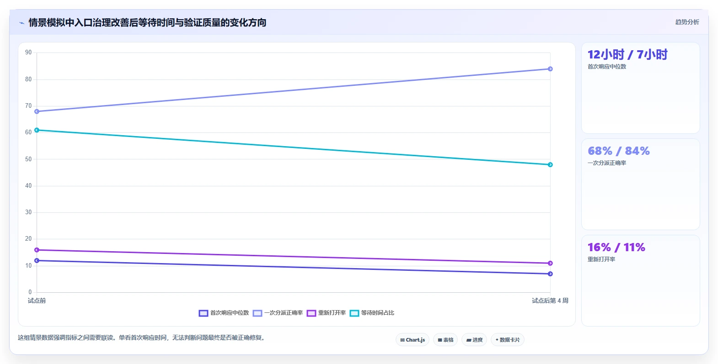Click the y-axis tick label 50
Image resolution: width=718 pixels, height=364 pixels.
coord(28,159)
